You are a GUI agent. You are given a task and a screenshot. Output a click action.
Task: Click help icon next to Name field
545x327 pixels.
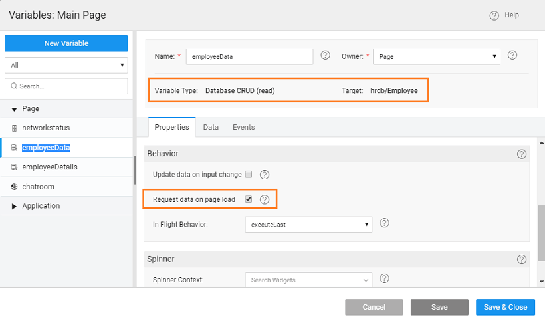[325, 55]
